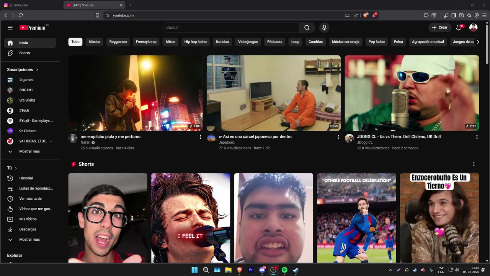Click the Crear button

(x=439, y=28)
